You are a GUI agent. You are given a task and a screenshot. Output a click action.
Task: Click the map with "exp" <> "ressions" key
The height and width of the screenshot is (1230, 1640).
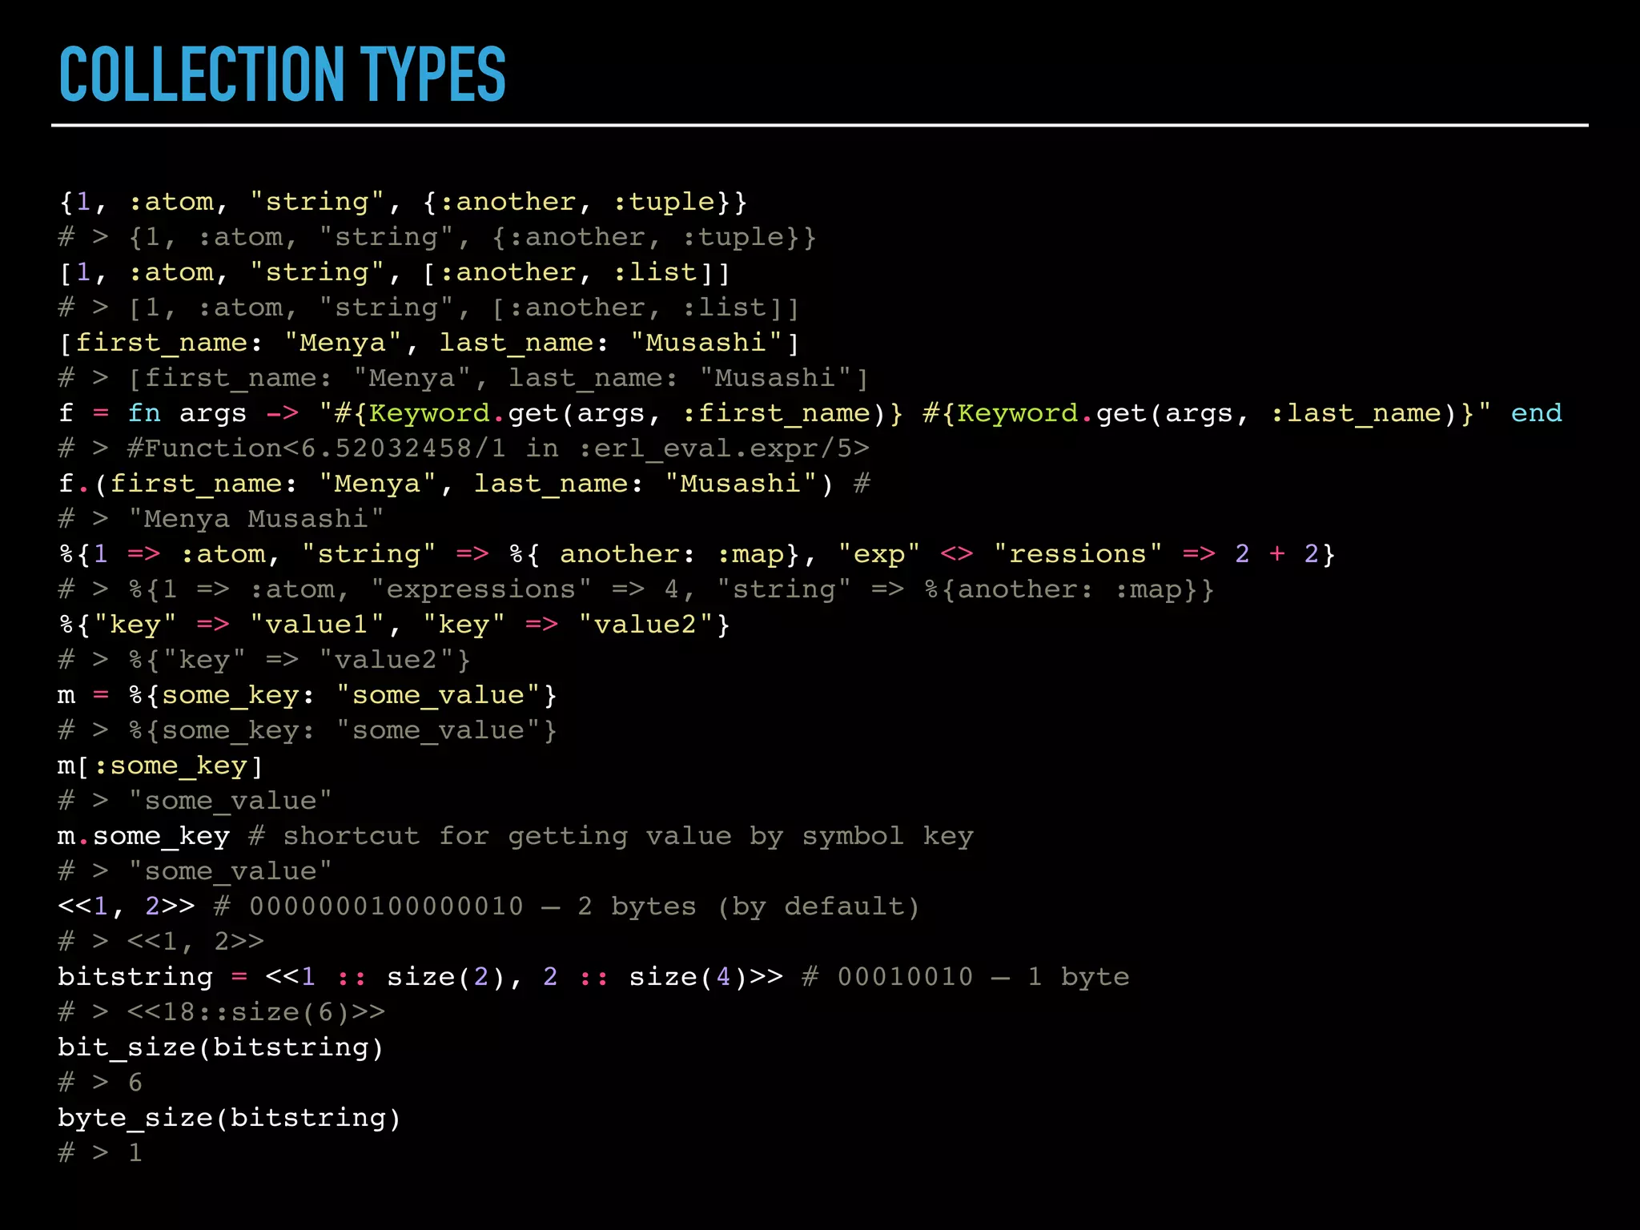[x=697, y=554]
